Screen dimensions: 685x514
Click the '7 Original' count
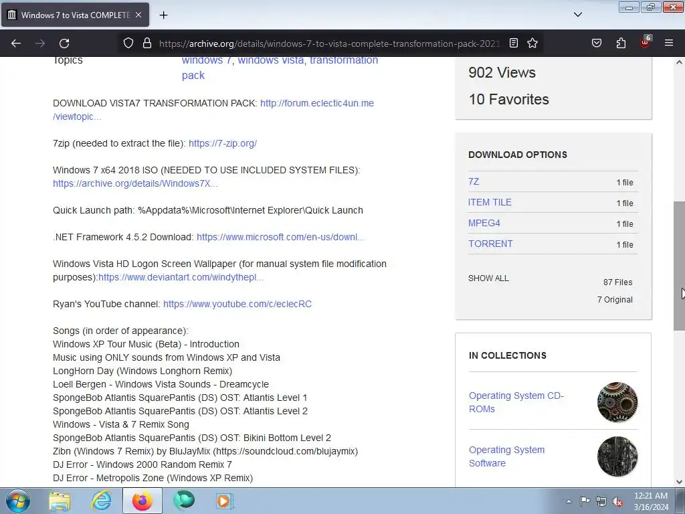point(615,299)
